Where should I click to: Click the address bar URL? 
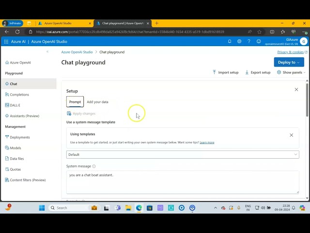[130, 32]
